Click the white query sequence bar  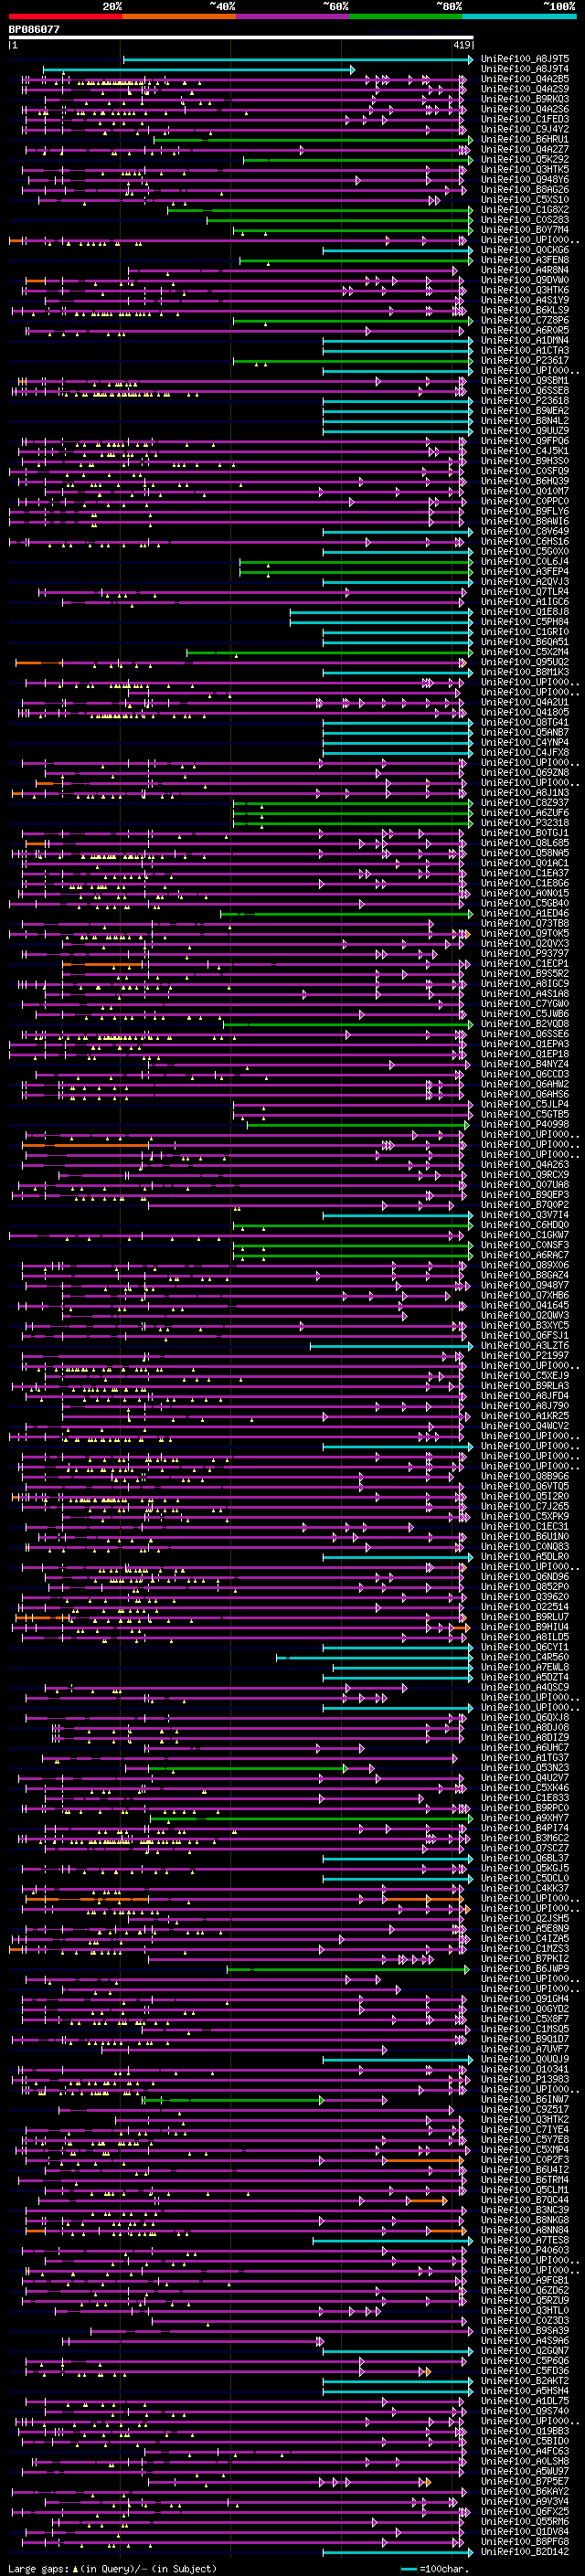(x=241, y=38)
